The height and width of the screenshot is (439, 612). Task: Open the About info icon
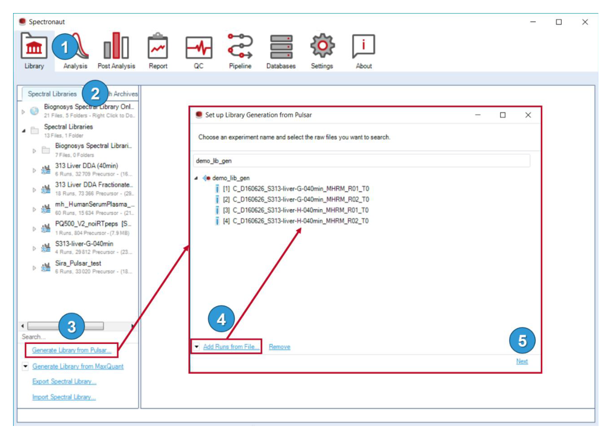pyautogui.click(x=364, y=46)
